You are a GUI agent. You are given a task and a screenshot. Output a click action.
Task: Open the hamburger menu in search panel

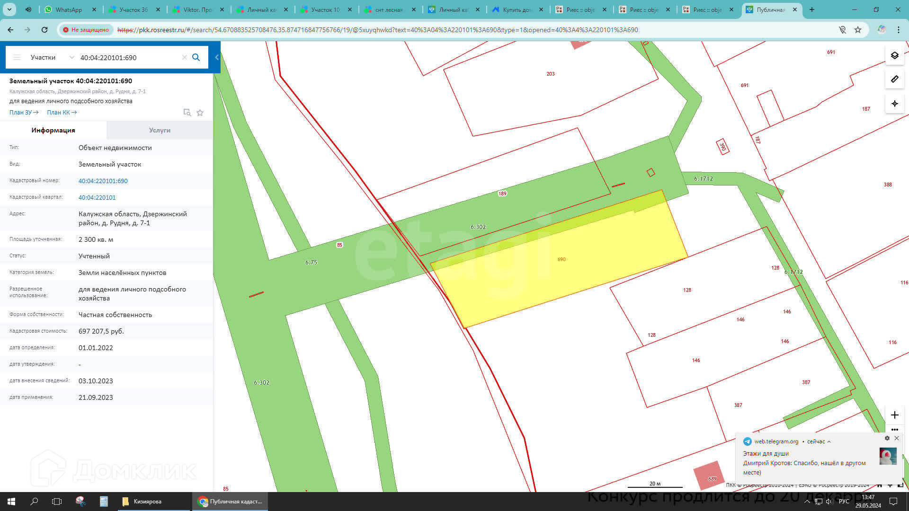(17, 57)
